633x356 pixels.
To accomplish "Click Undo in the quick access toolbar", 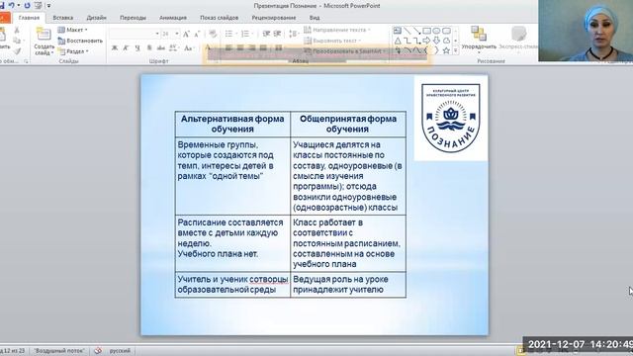I will click(x=11, y=5).
